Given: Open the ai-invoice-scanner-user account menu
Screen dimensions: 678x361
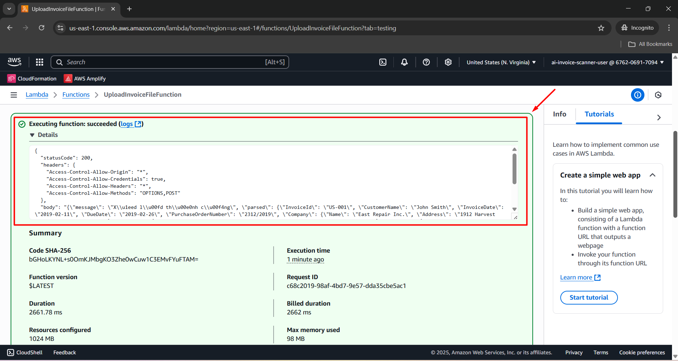Looking at the screenshot, I should pos(607,62).
